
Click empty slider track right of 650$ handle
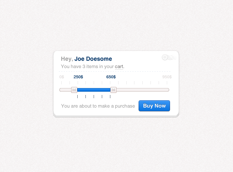(x=143, y=90)
